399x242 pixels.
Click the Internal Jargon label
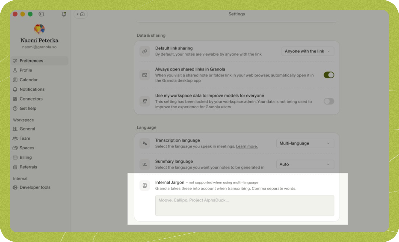[170, 182]
